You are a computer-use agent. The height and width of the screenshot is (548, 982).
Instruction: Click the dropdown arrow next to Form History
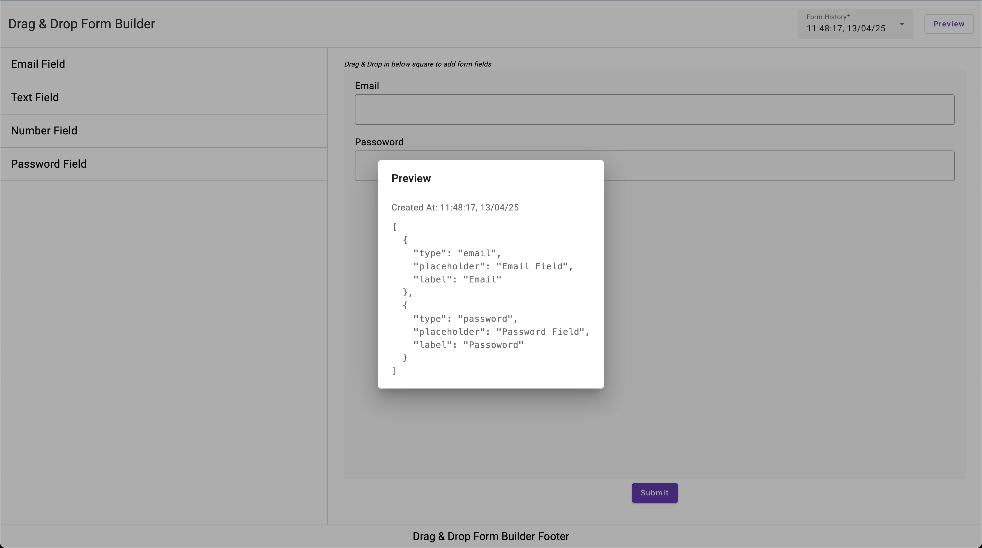pos(902,24)
